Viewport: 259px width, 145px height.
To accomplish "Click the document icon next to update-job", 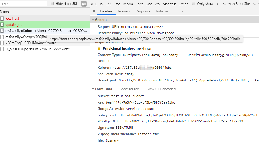I will (2, 25).
